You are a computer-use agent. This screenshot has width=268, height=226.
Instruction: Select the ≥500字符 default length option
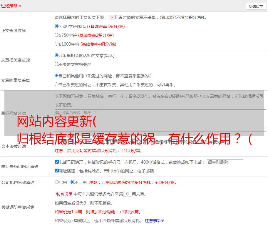(x=57, y=26)
